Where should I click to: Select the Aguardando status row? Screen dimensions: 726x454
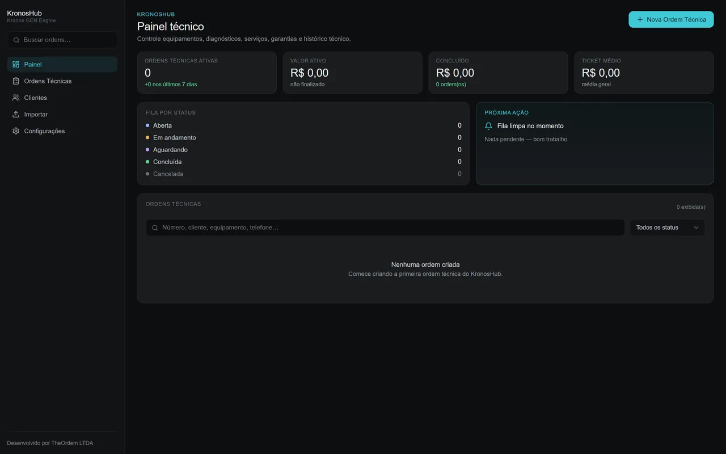point(303,150)
